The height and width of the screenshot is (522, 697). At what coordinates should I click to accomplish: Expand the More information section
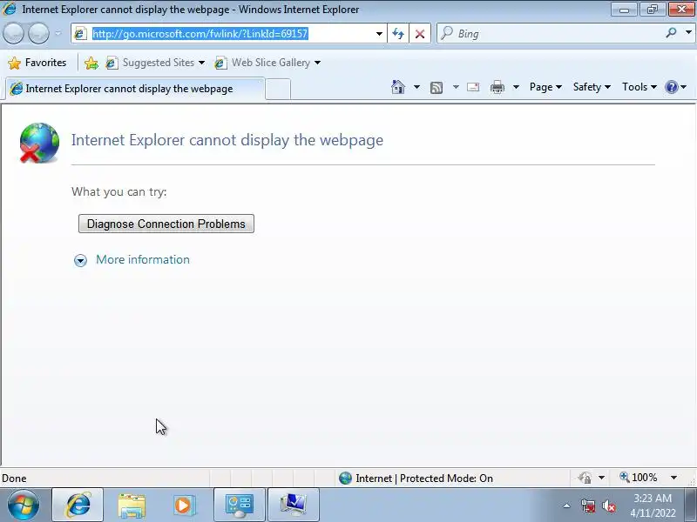(x=80, y=260)
